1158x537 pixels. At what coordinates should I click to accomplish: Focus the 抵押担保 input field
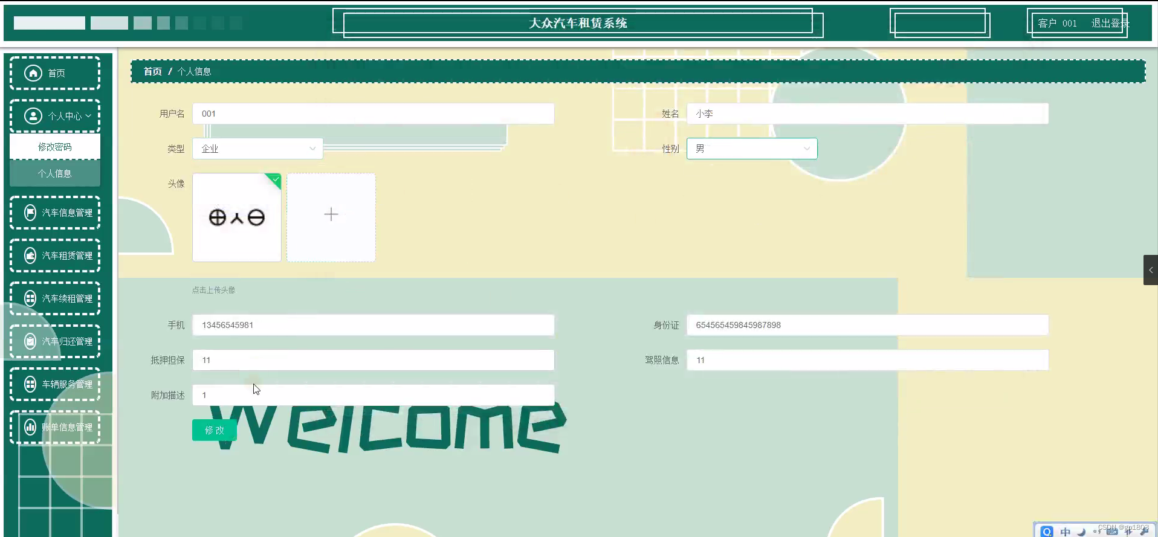(x=374, y=360)
